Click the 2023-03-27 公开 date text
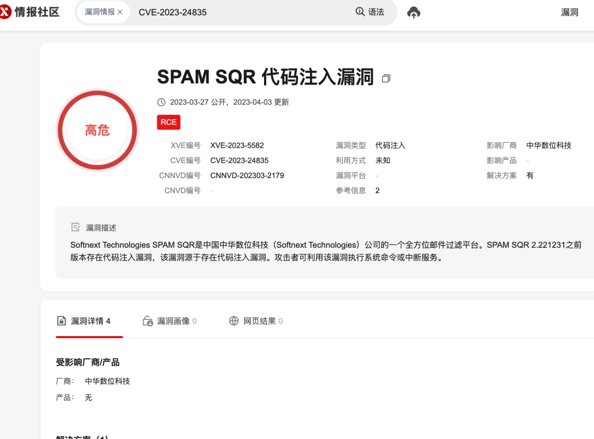 pyautogui.click(x=198, y=102)
